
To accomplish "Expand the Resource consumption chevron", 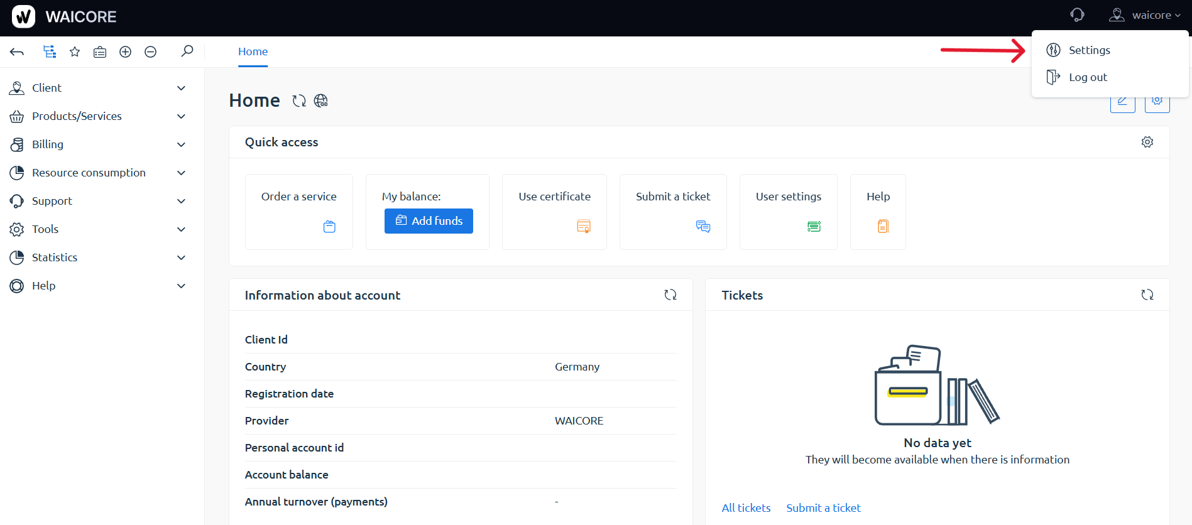I will (181, 173).
